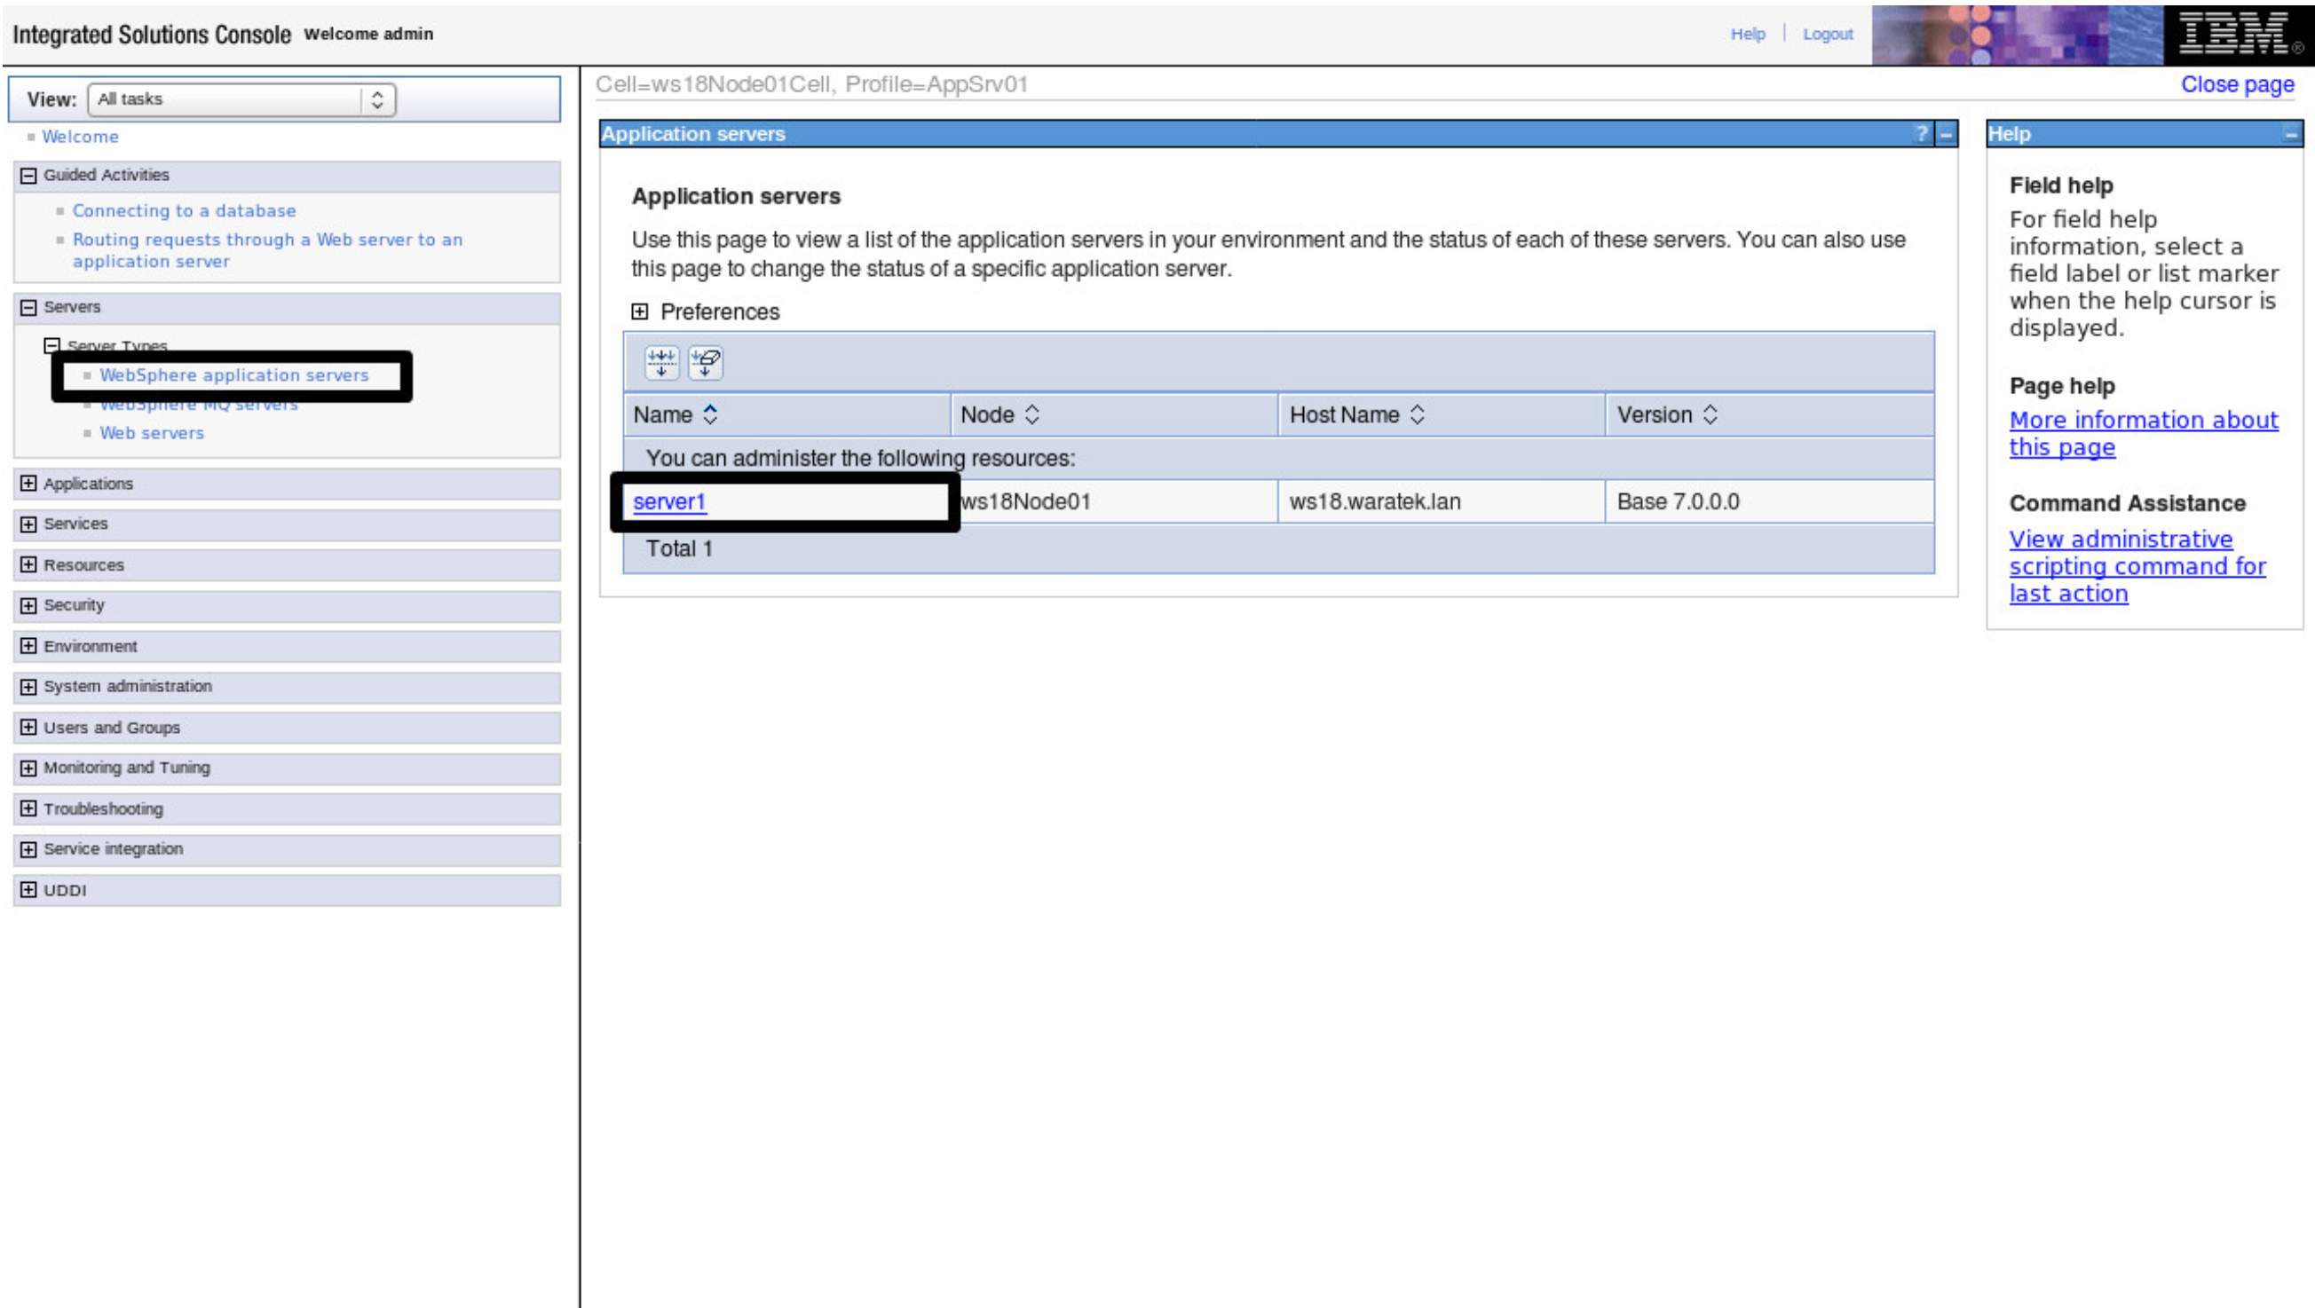Expand the Troubleshooting section
2315x1308 pixels.
(28, 808)
